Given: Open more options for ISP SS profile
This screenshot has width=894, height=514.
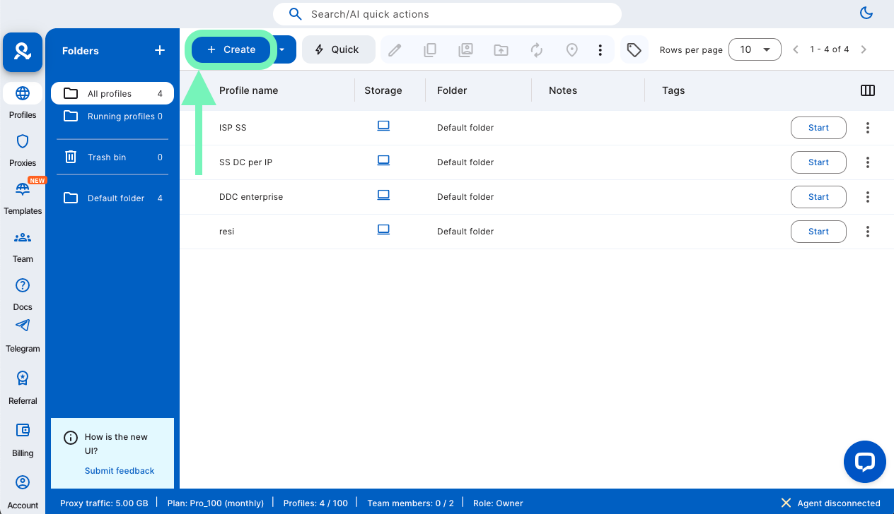Looking at the screenshot, I should tap(867, 128).
